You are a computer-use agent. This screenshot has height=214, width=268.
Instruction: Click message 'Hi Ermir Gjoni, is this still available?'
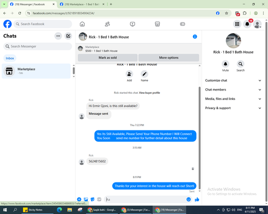(113, 106)
